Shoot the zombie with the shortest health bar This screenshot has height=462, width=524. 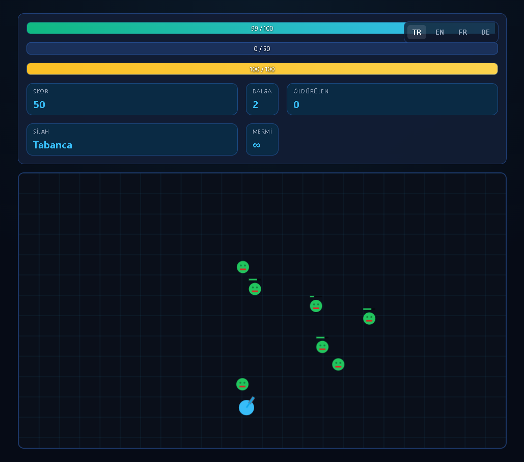click(316, 306)
